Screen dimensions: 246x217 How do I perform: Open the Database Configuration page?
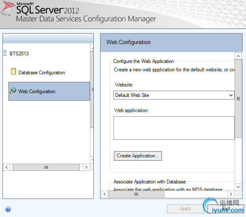pos(42,73)
